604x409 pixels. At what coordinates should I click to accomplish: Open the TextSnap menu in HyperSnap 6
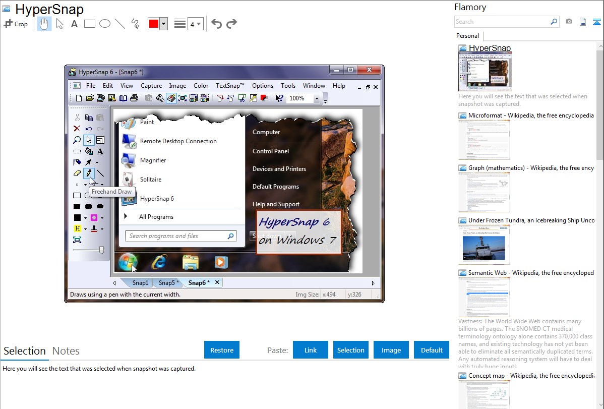click(x=229, y=86)
